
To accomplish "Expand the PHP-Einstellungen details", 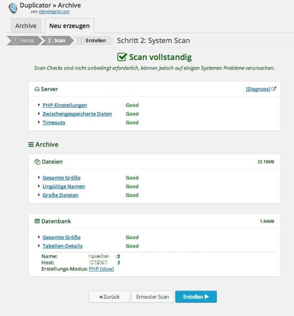I will (65, 105).
